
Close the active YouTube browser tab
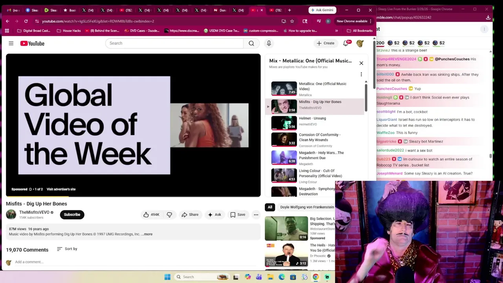point(262,10)
